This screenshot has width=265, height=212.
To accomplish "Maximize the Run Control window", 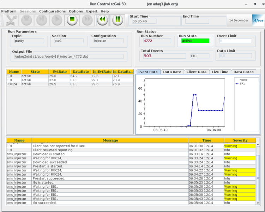I will pos(255,4).
